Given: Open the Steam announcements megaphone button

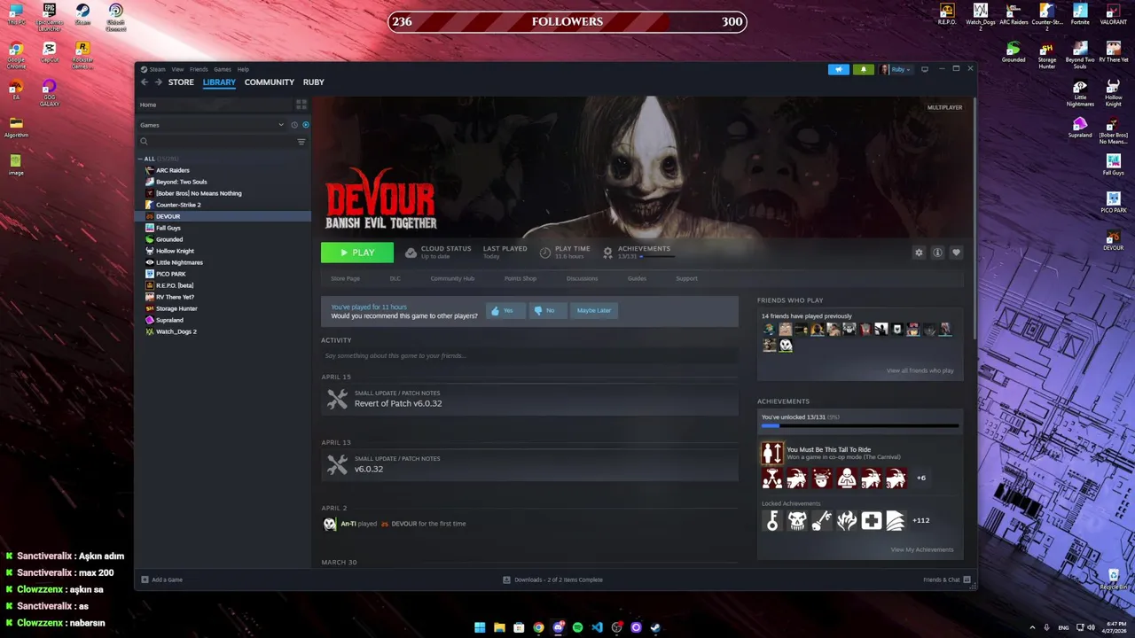Looking at the screenshot, I should 839,69.
